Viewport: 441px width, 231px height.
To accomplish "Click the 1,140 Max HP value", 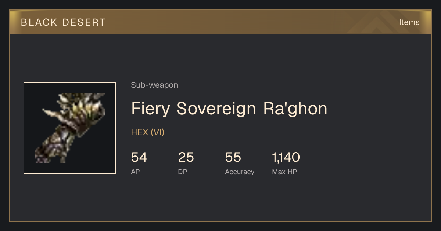I will [x=286, y=157].
